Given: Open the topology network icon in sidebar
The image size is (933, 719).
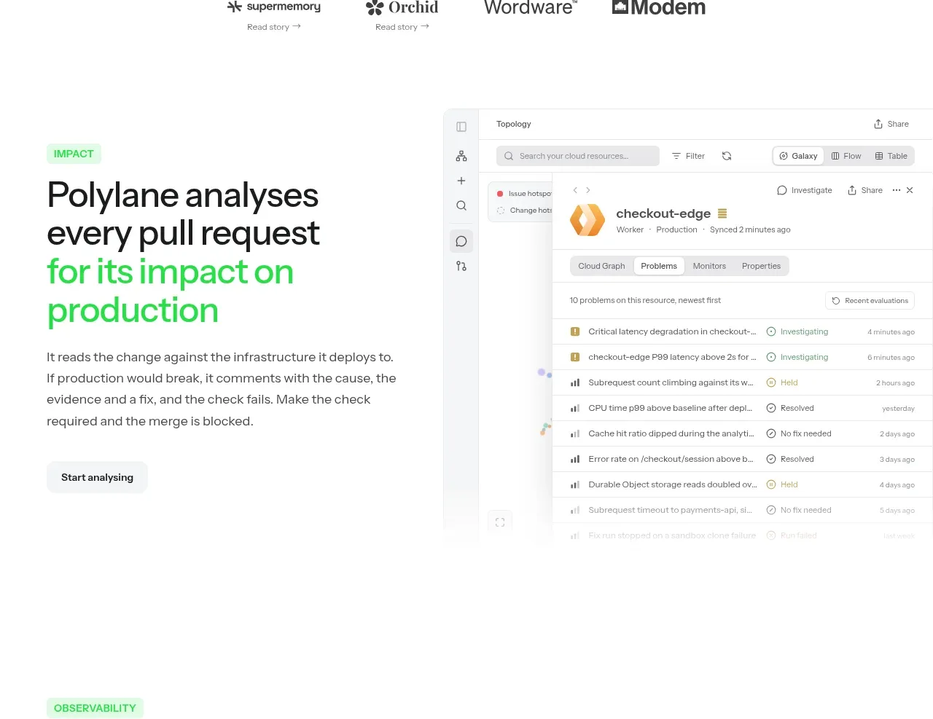Looking at the screenshot, I should (461, 156).
